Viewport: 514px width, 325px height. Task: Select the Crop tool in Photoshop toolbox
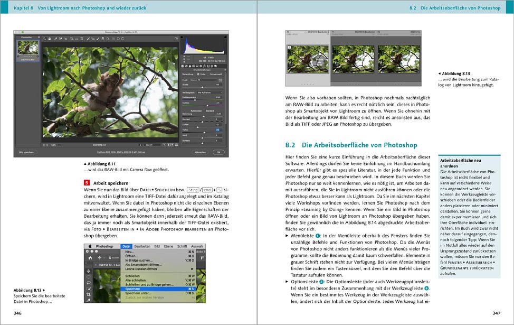pos(89,294)
